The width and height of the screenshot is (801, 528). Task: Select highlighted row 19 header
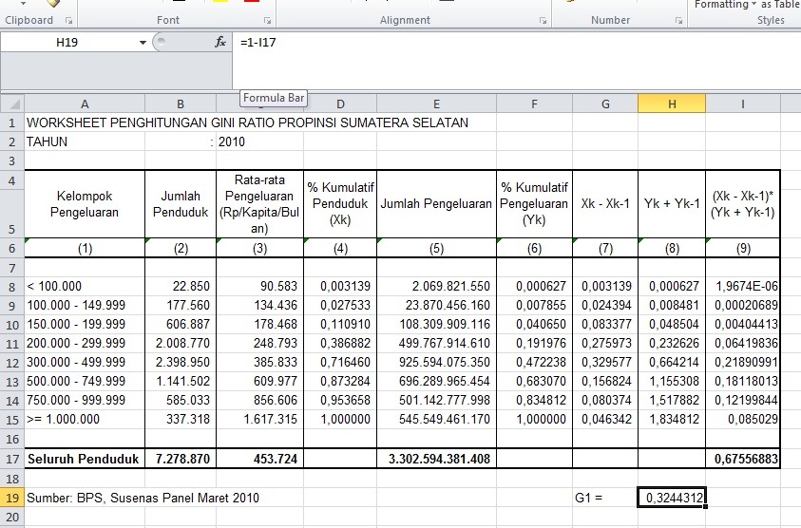[12, 498]
